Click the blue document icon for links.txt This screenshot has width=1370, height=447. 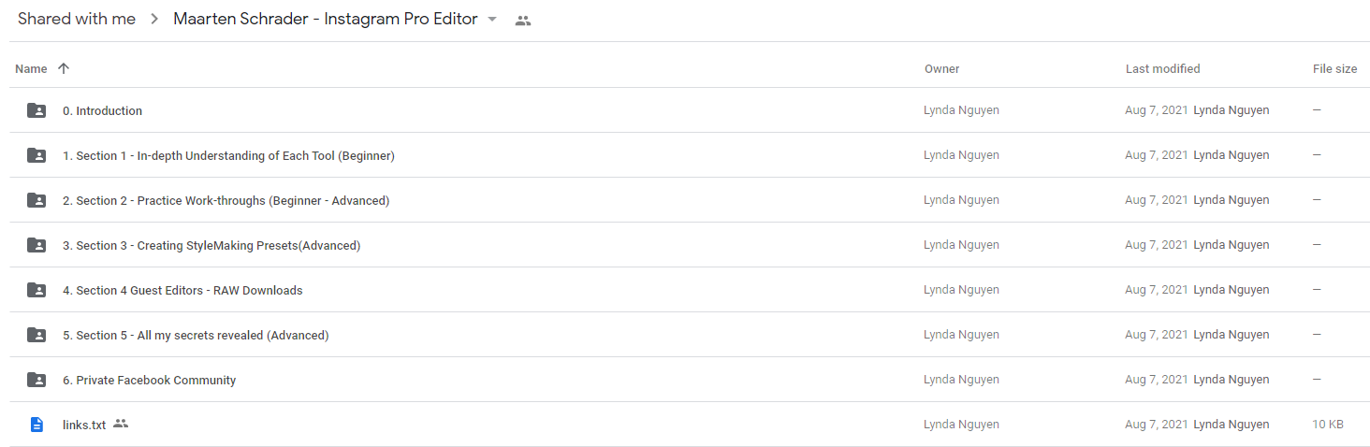(x=36, y=425)
